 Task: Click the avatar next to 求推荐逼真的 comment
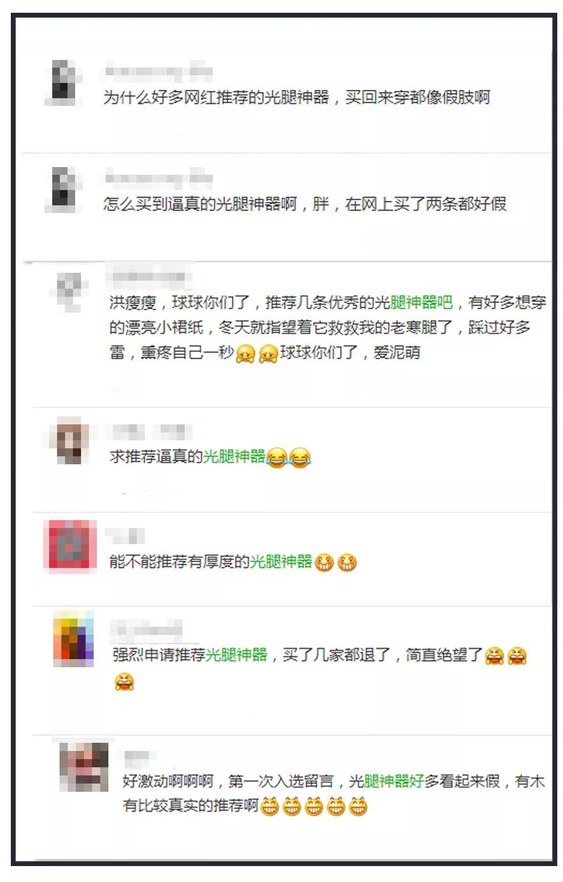coord(69,441)
